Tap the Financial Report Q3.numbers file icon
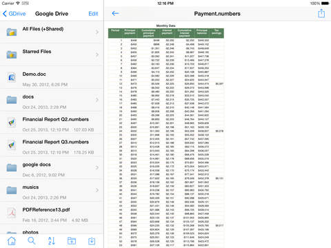331x248 pixels. 12,145
